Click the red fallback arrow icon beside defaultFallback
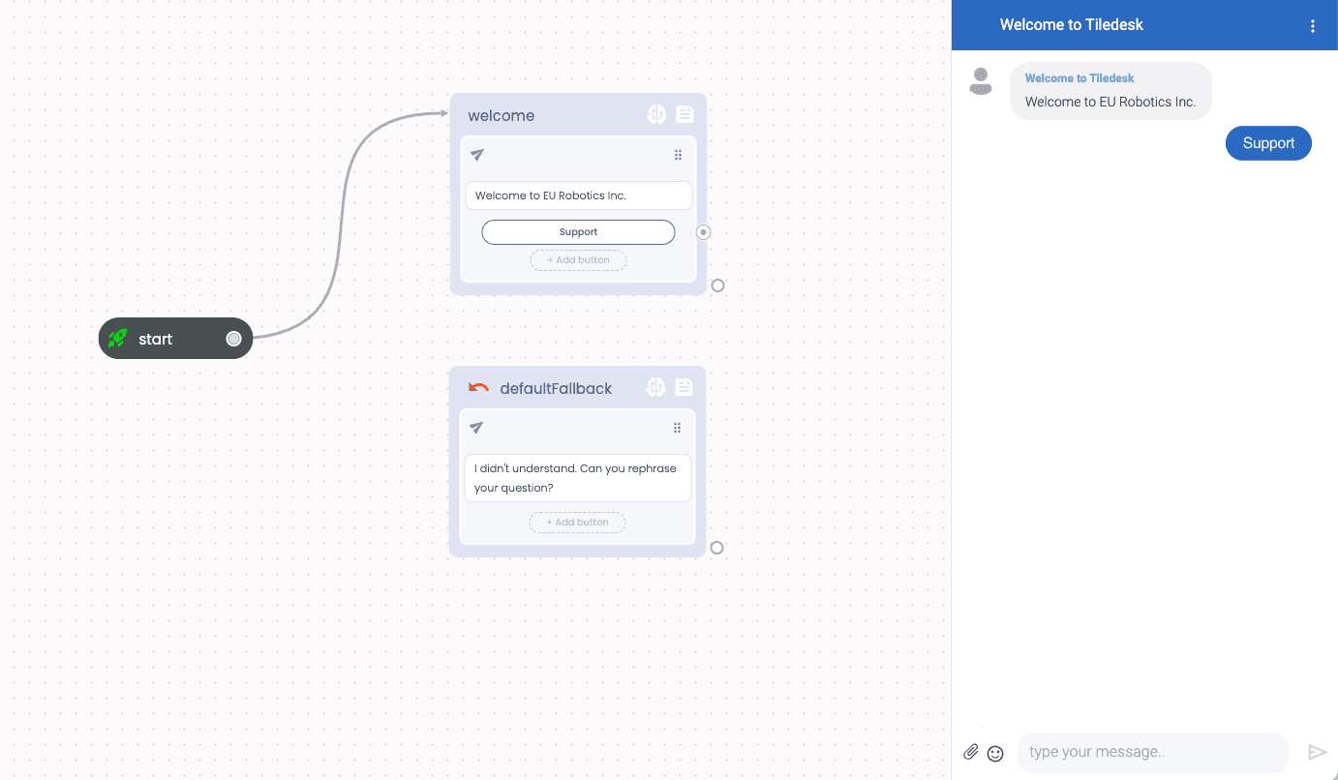This screenshot has height=780, width=1338. point(478,388)
